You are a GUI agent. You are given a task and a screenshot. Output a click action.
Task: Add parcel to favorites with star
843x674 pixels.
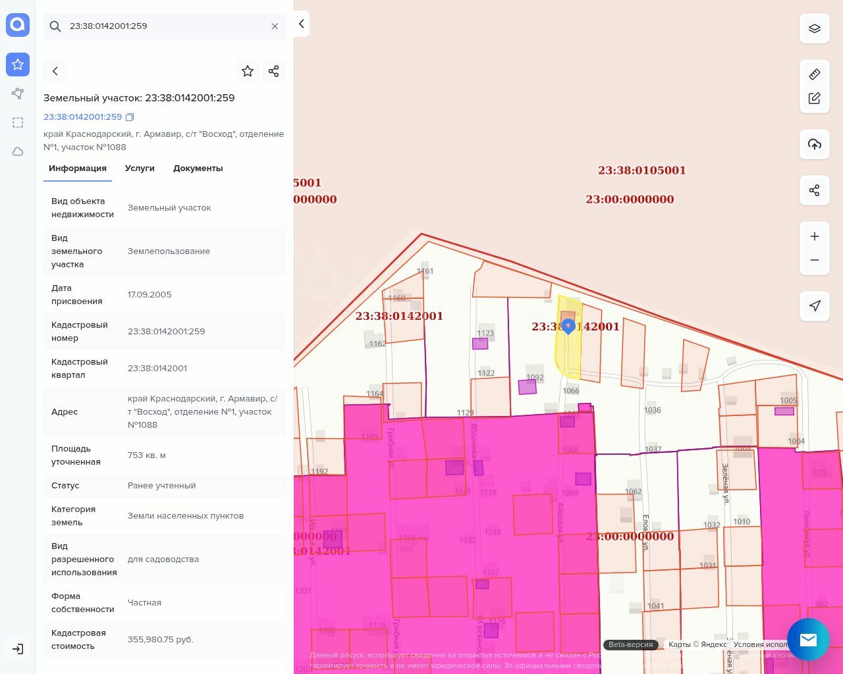[x=248, y=71]
